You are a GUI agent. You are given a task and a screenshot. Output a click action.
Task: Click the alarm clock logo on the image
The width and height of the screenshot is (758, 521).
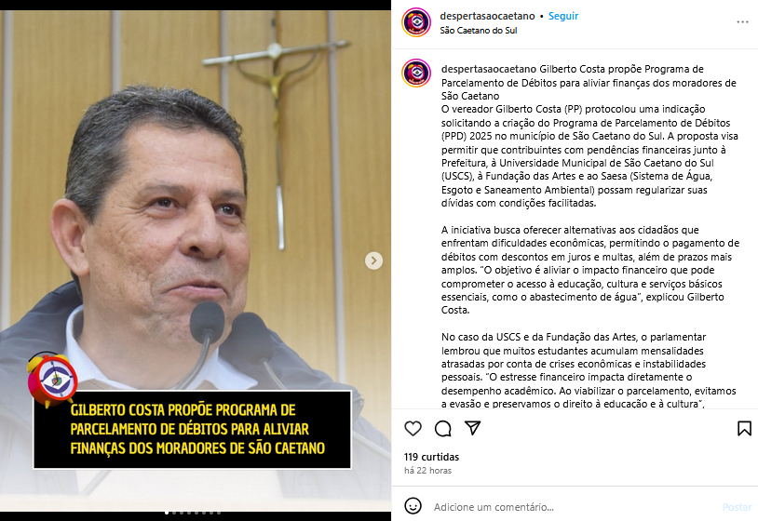[x=53, y=379]
